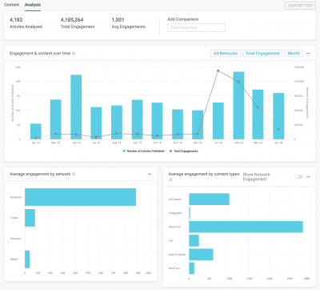Open the Month interval dropdown
The height and width of the screenshot is (290, 320).
click(x=294, y=54)
